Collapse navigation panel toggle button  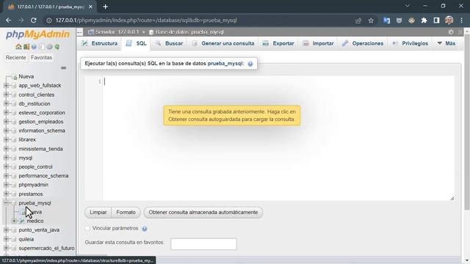point(79,32)
